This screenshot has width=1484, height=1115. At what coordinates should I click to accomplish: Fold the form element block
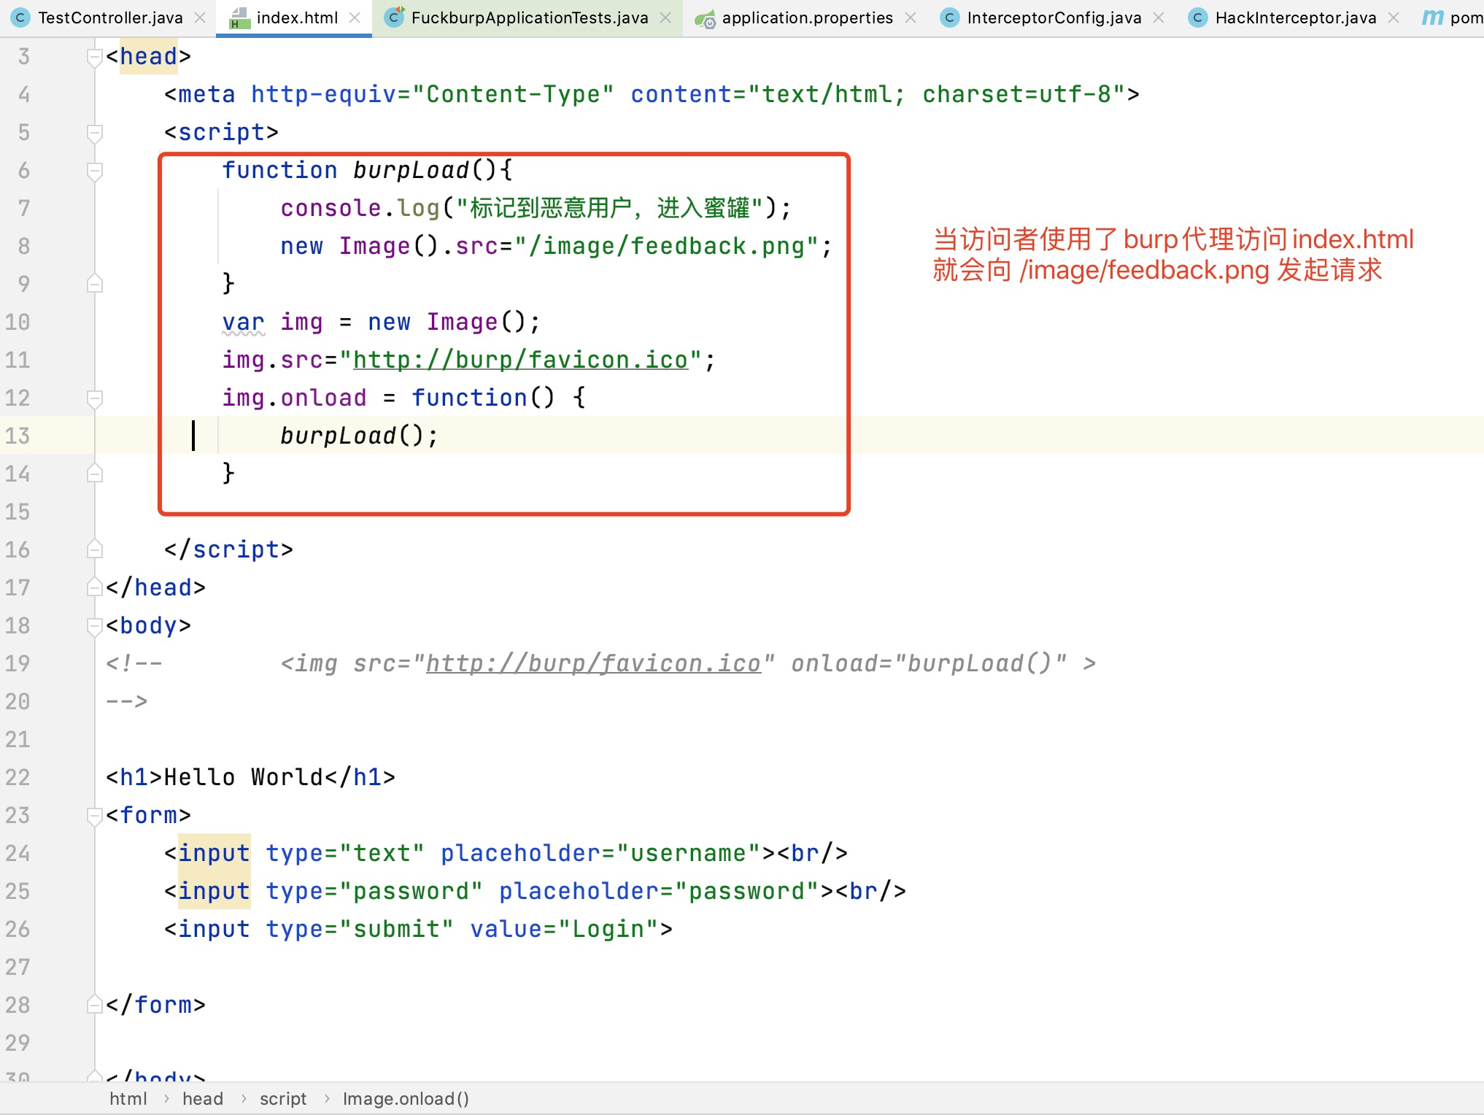[x=94, y=815]
